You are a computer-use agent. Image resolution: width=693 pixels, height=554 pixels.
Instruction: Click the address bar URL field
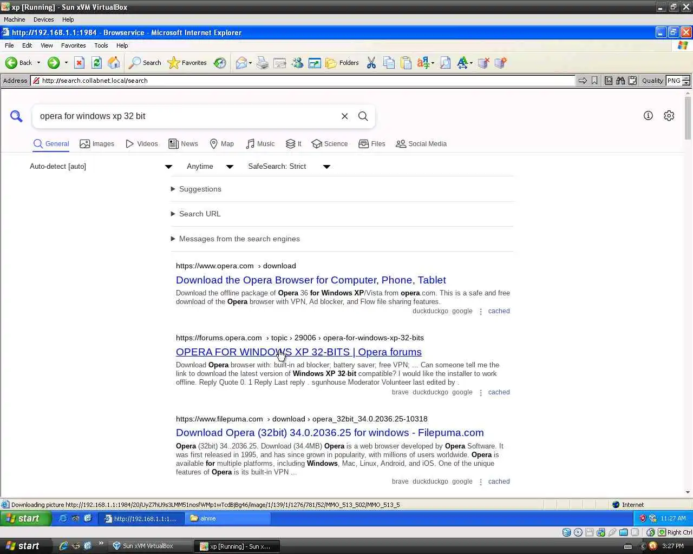303,81
